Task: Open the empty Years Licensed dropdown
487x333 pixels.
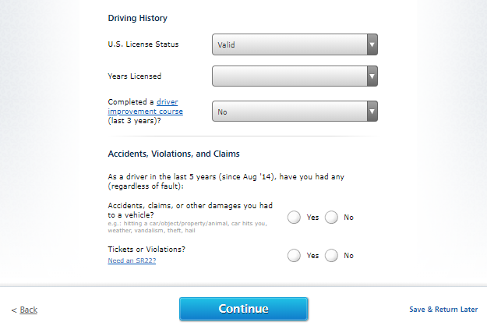Action: click(288, 76)
